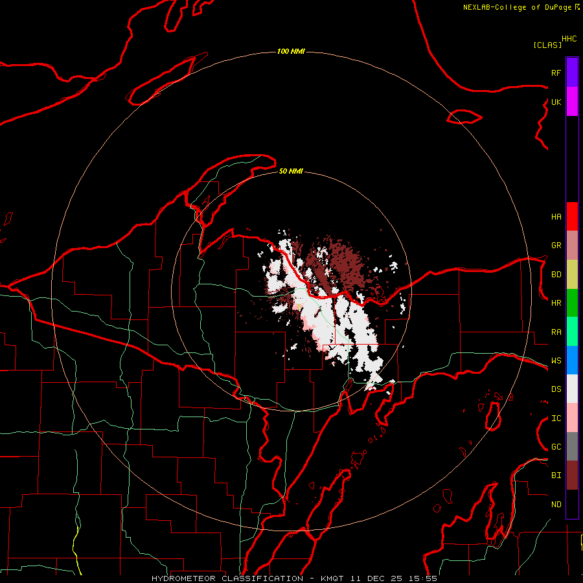Click the [CLAS] units label
Viewport: 583px width, 583px height.
tap(547, 45)
